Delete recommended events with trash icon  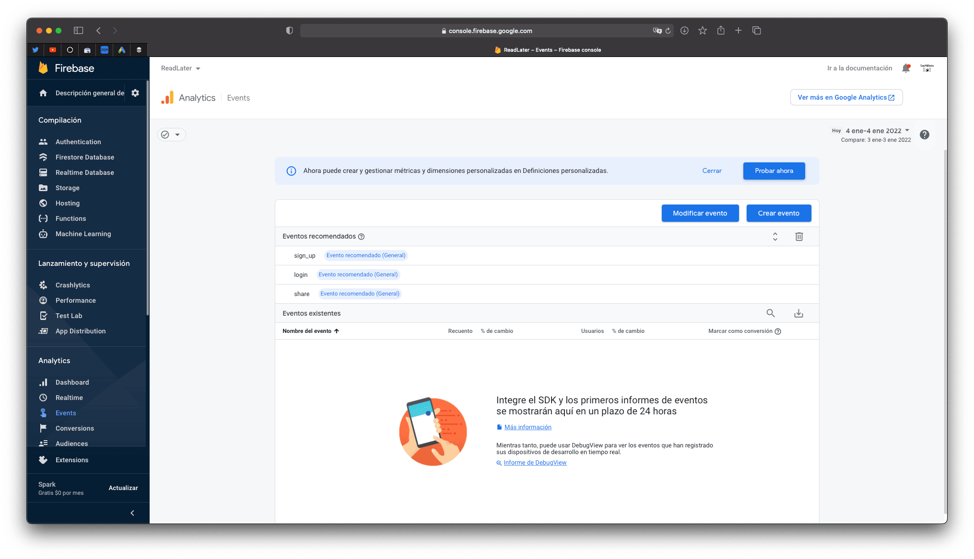(x=799, y=237)
